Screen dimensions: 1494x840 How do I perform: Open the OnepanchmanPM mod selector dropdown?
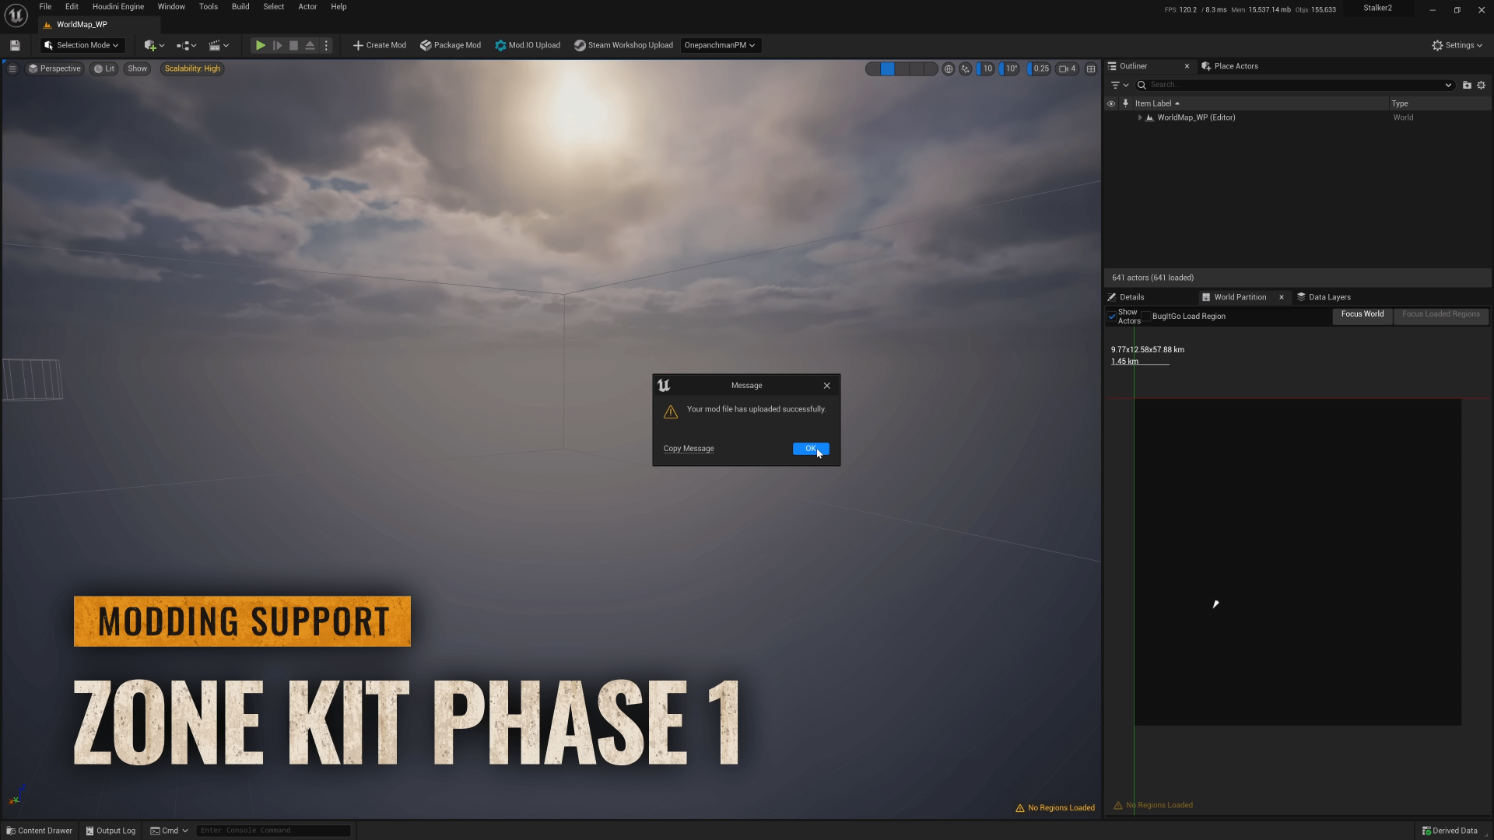tap(720, 45)
